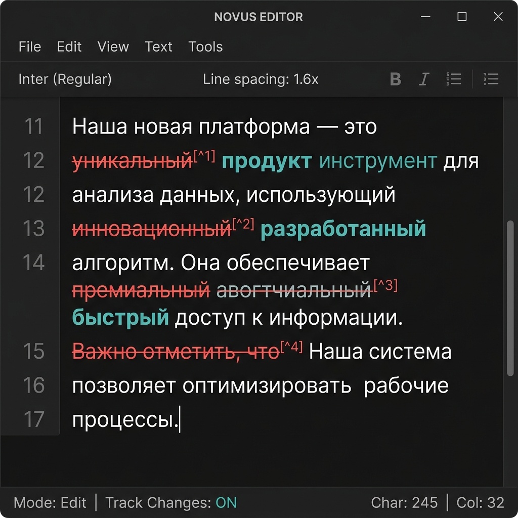
Task: Click the deleted word уникальный
Action: point(133,162)
